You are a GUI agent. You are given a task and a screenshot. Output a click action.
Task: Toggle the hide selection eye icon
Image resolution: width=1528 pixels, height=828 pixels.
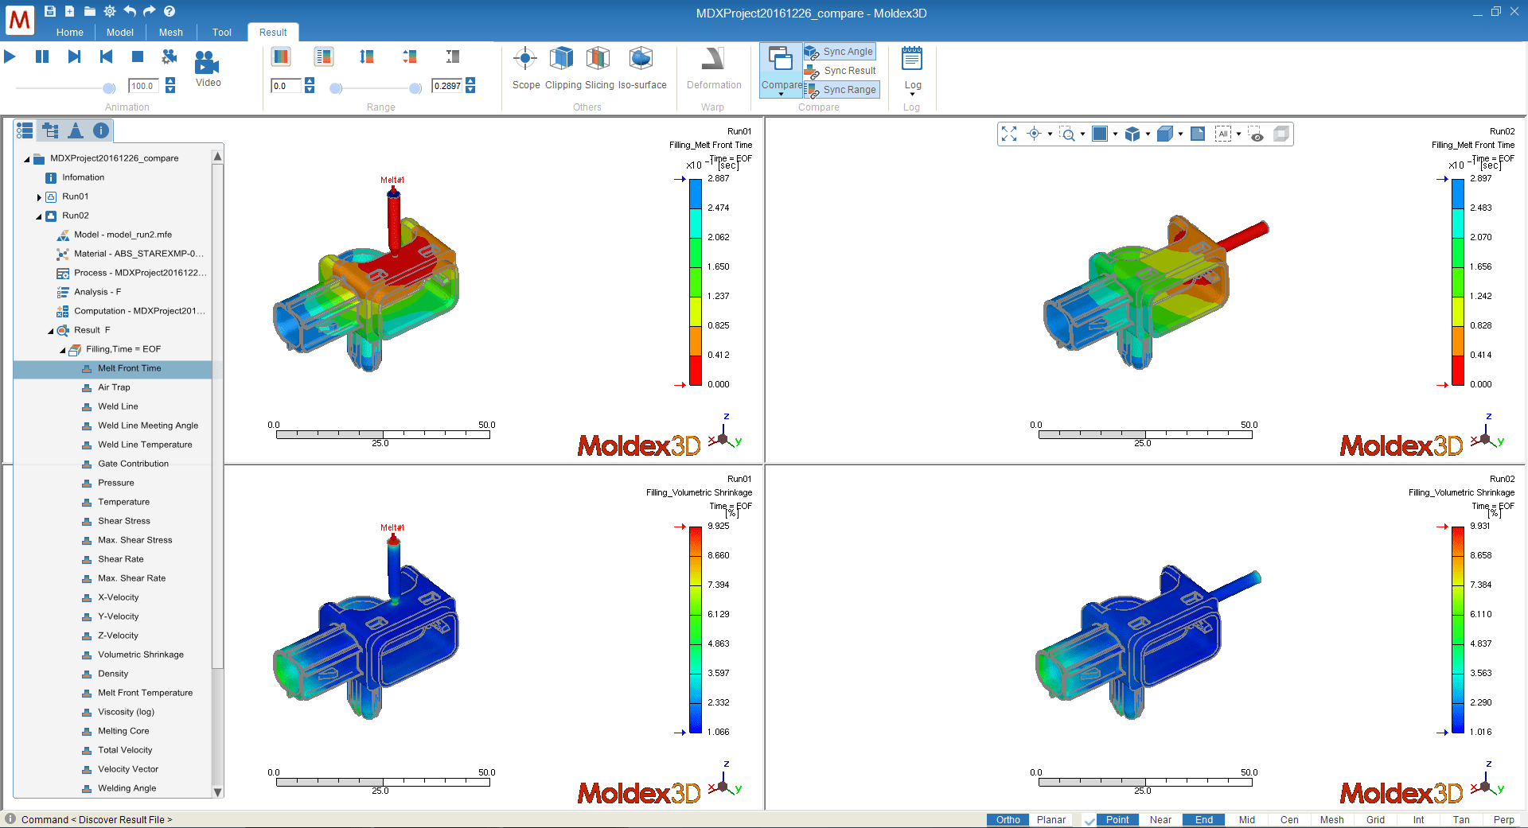[1256, 134]
